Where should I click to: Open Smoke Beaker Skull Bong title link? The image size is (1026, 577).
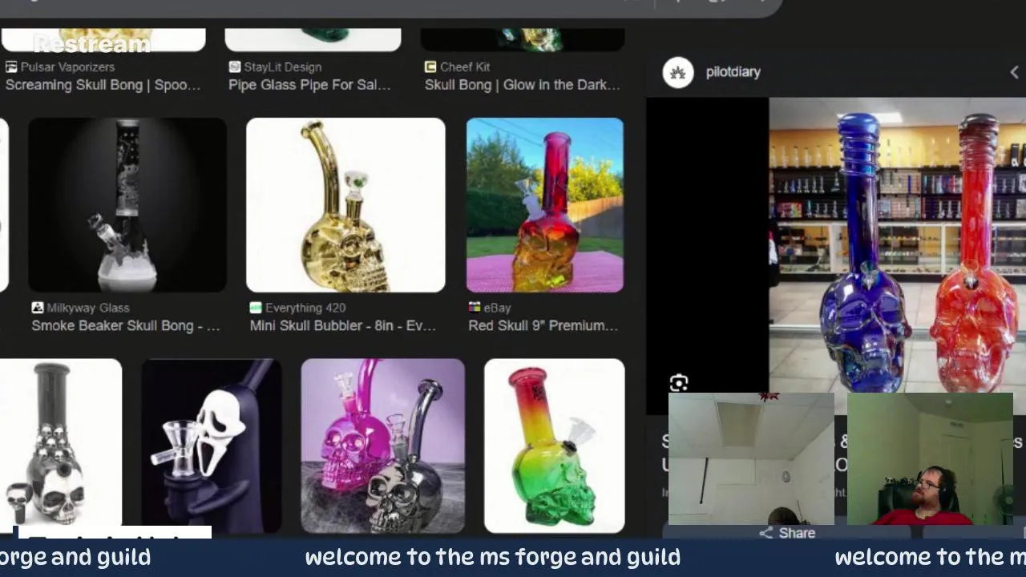pyautogui.click(x=125, y=325)
